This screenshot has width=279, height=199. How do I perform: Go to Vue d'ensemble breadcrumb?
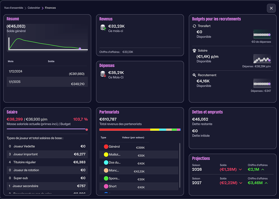pos(14,8)
